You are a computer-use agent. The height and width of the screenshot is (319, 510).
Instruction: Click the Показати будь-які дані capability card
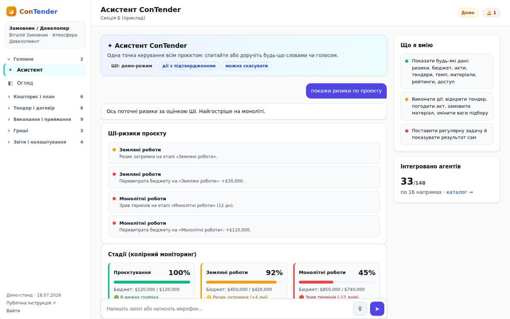coord(447,71)
